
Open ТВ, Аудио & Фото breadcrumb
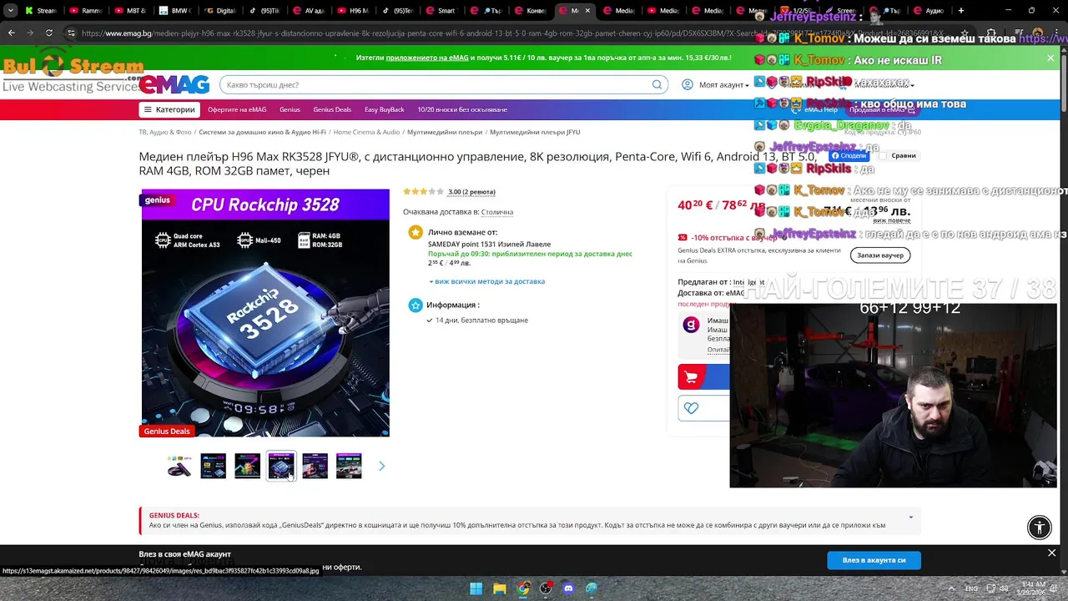(165, 132)
